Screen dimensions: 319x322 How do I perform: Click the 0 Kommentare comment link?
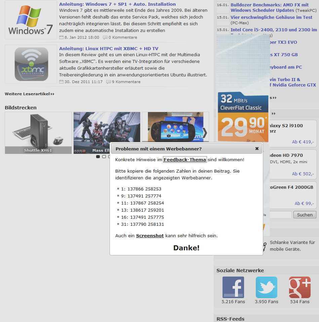(x=123, y=37)
